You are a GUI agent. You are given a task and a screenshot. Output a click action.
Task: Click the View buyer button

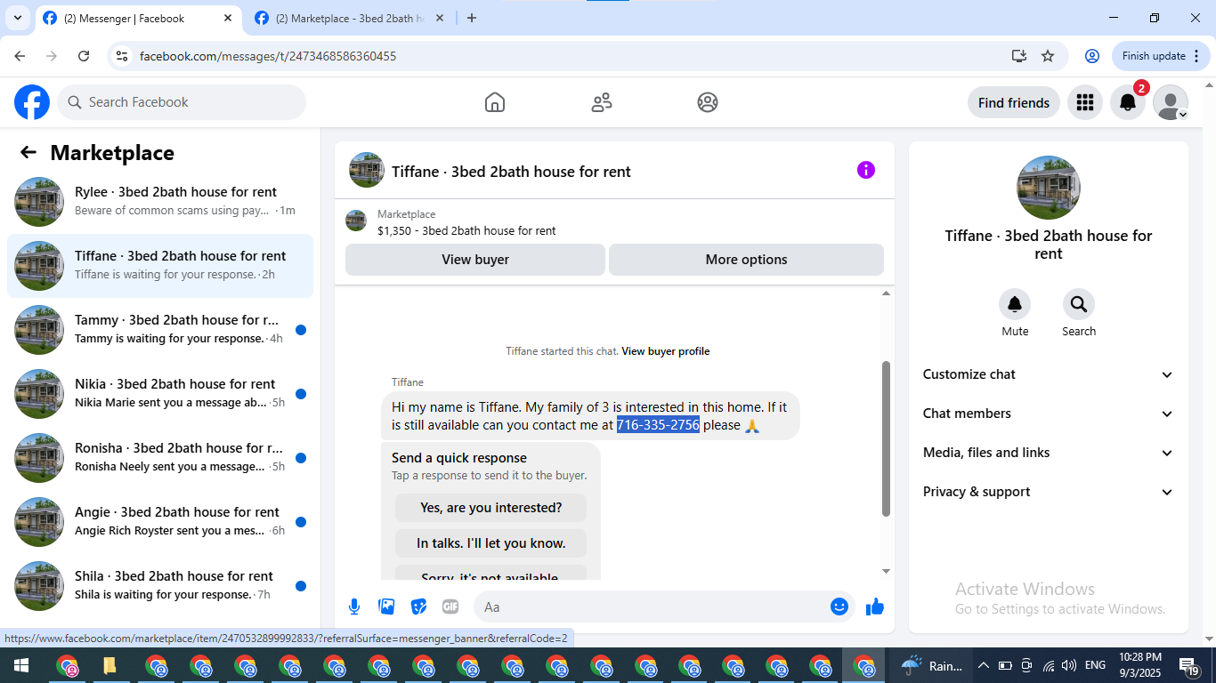(475, 260)
